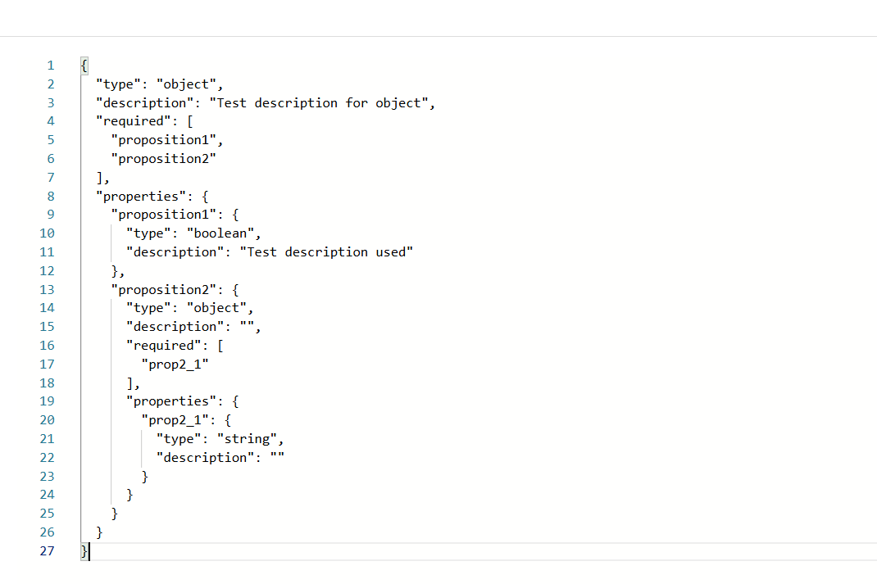Click line number 20 in the gutter
The width and height of the screenshot is (877, 584).
(x=47, y=420)
